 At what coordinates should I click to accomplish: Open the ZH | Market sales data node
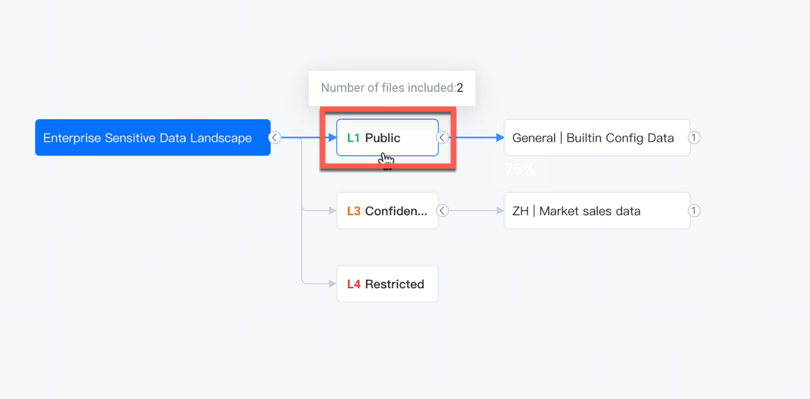coord(597,210)
